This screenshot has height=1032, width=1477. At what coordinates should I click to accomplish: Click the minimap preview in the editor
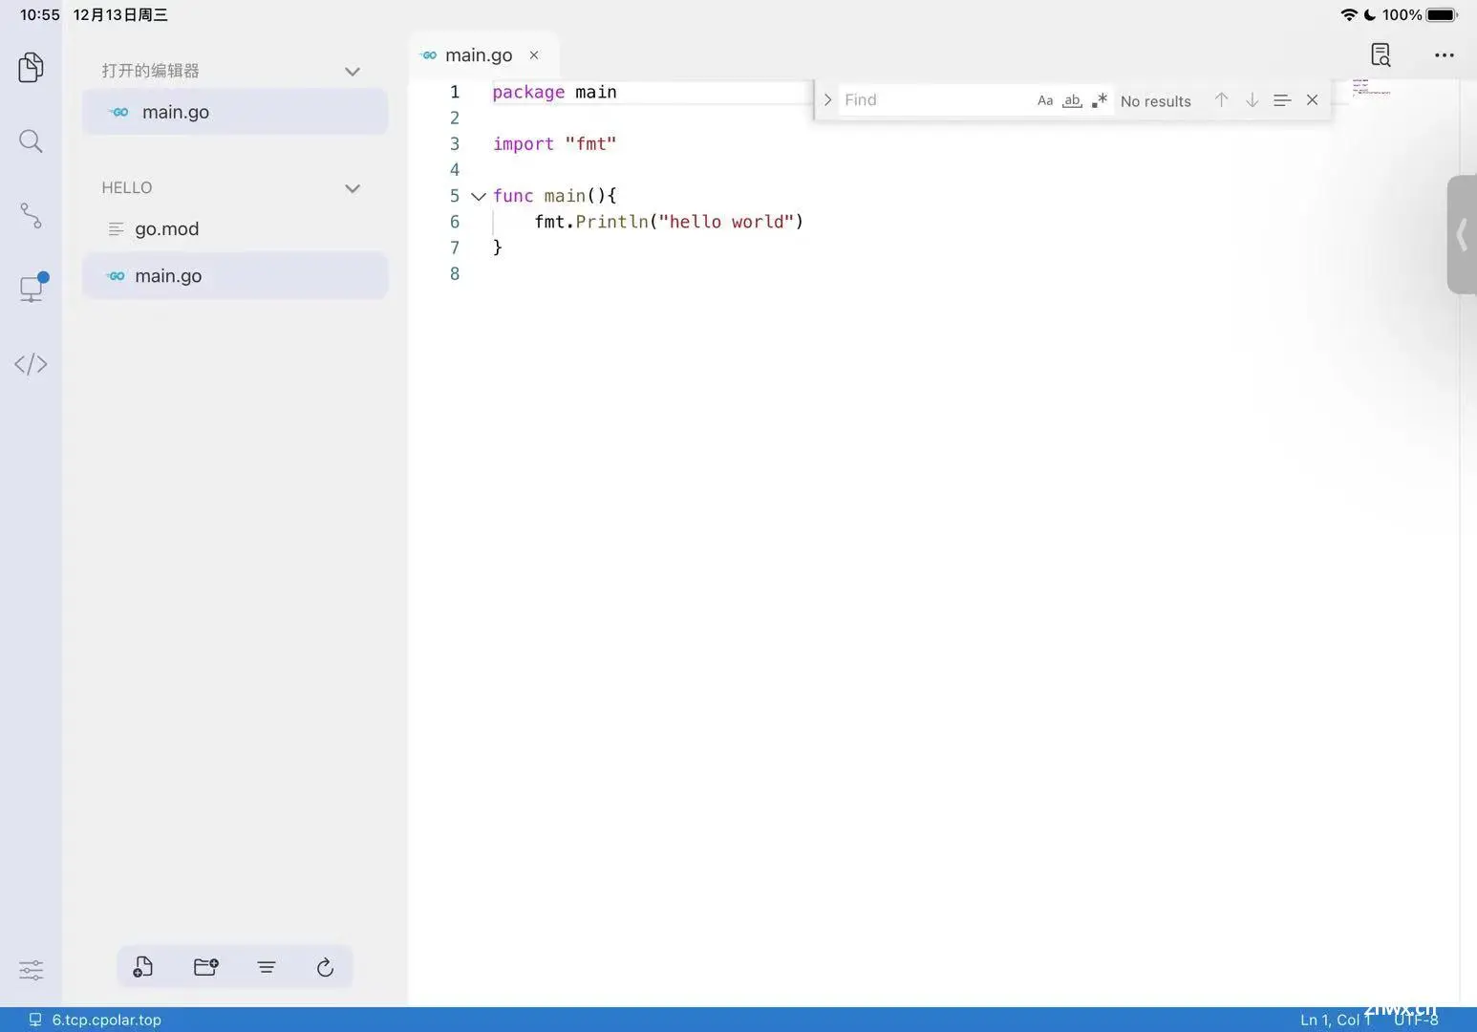click(x=1371, y=87)
